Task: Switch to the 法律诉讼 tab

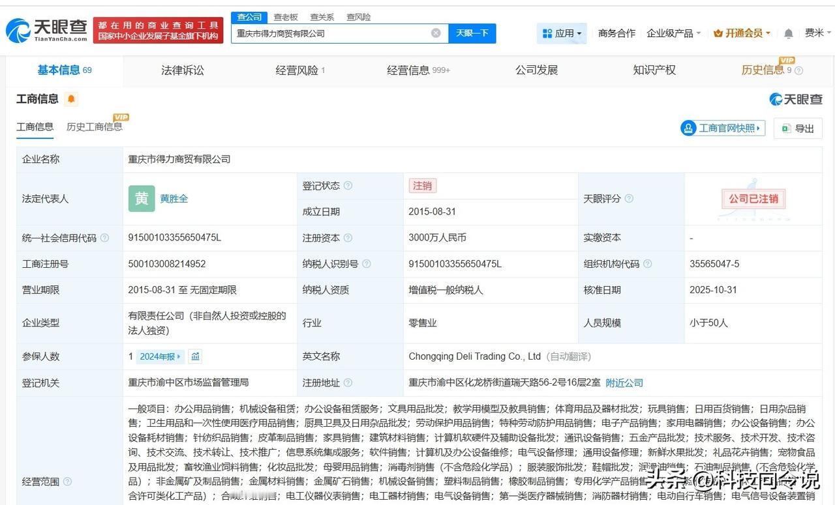Action: point(182,70)
